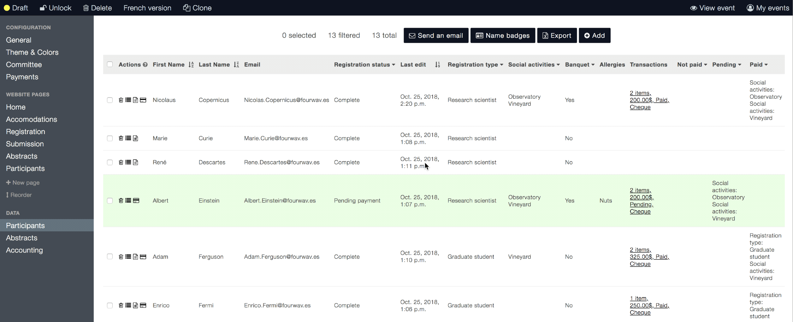Click credit card icon in Ferguson row
The width and height of the screenshot is (793, 322).
click(143, 257)
